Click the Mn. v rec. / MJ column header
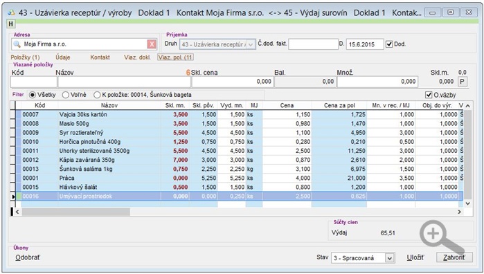The height and width of the screenshot is (274, 484). pyautogui.click(x=391, y=106)
